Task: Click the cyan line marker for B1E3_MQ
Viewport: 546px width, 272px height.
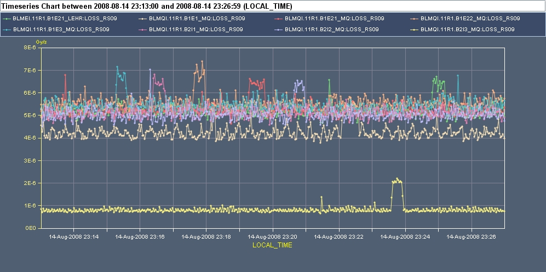Action: (x=7, y=30)
